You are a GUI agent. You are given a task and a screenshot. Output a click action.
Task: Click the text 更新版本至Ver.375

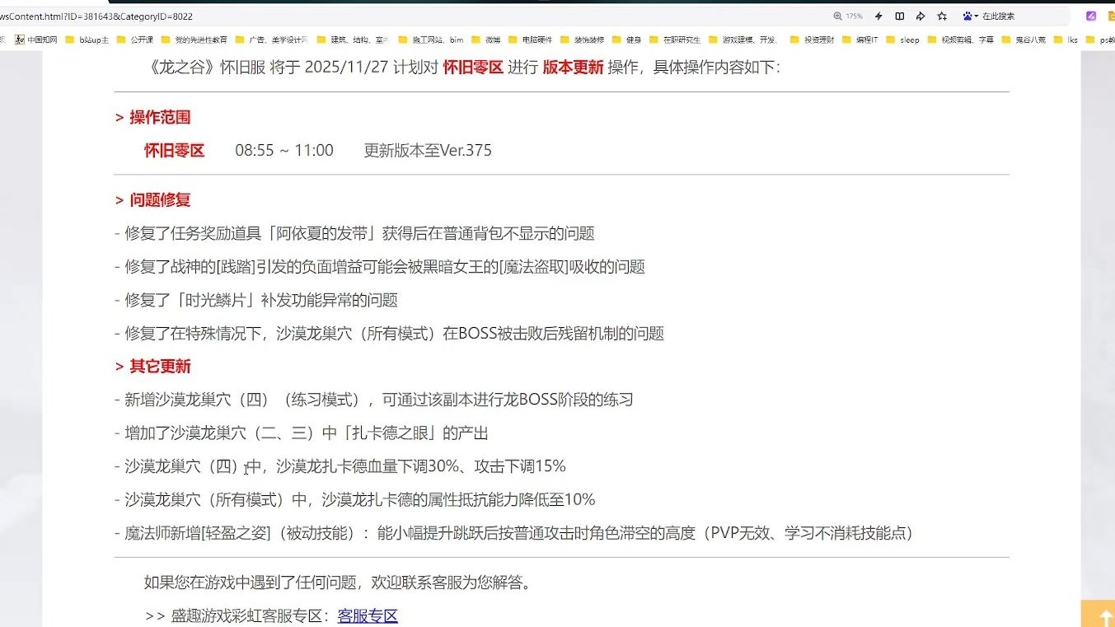tap(428, 150)
